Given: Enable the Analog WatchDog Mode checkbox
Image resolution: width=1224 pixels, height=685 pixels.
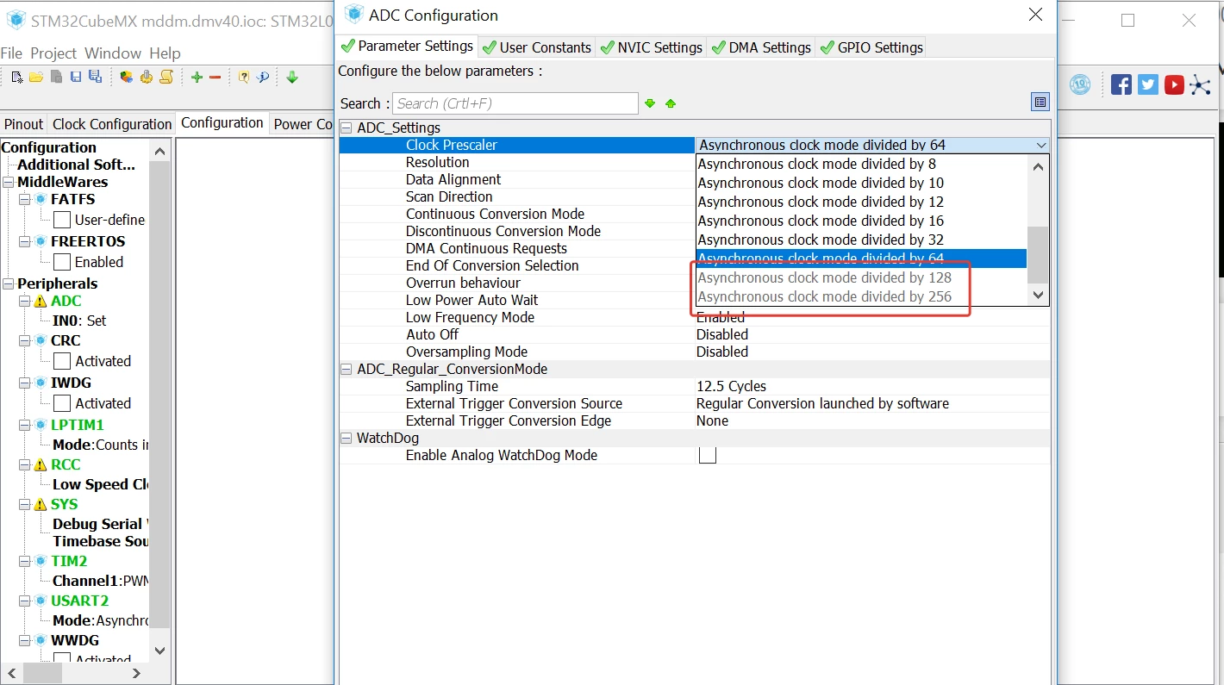Looking at the screenshot, I should [x=708, y=455].
